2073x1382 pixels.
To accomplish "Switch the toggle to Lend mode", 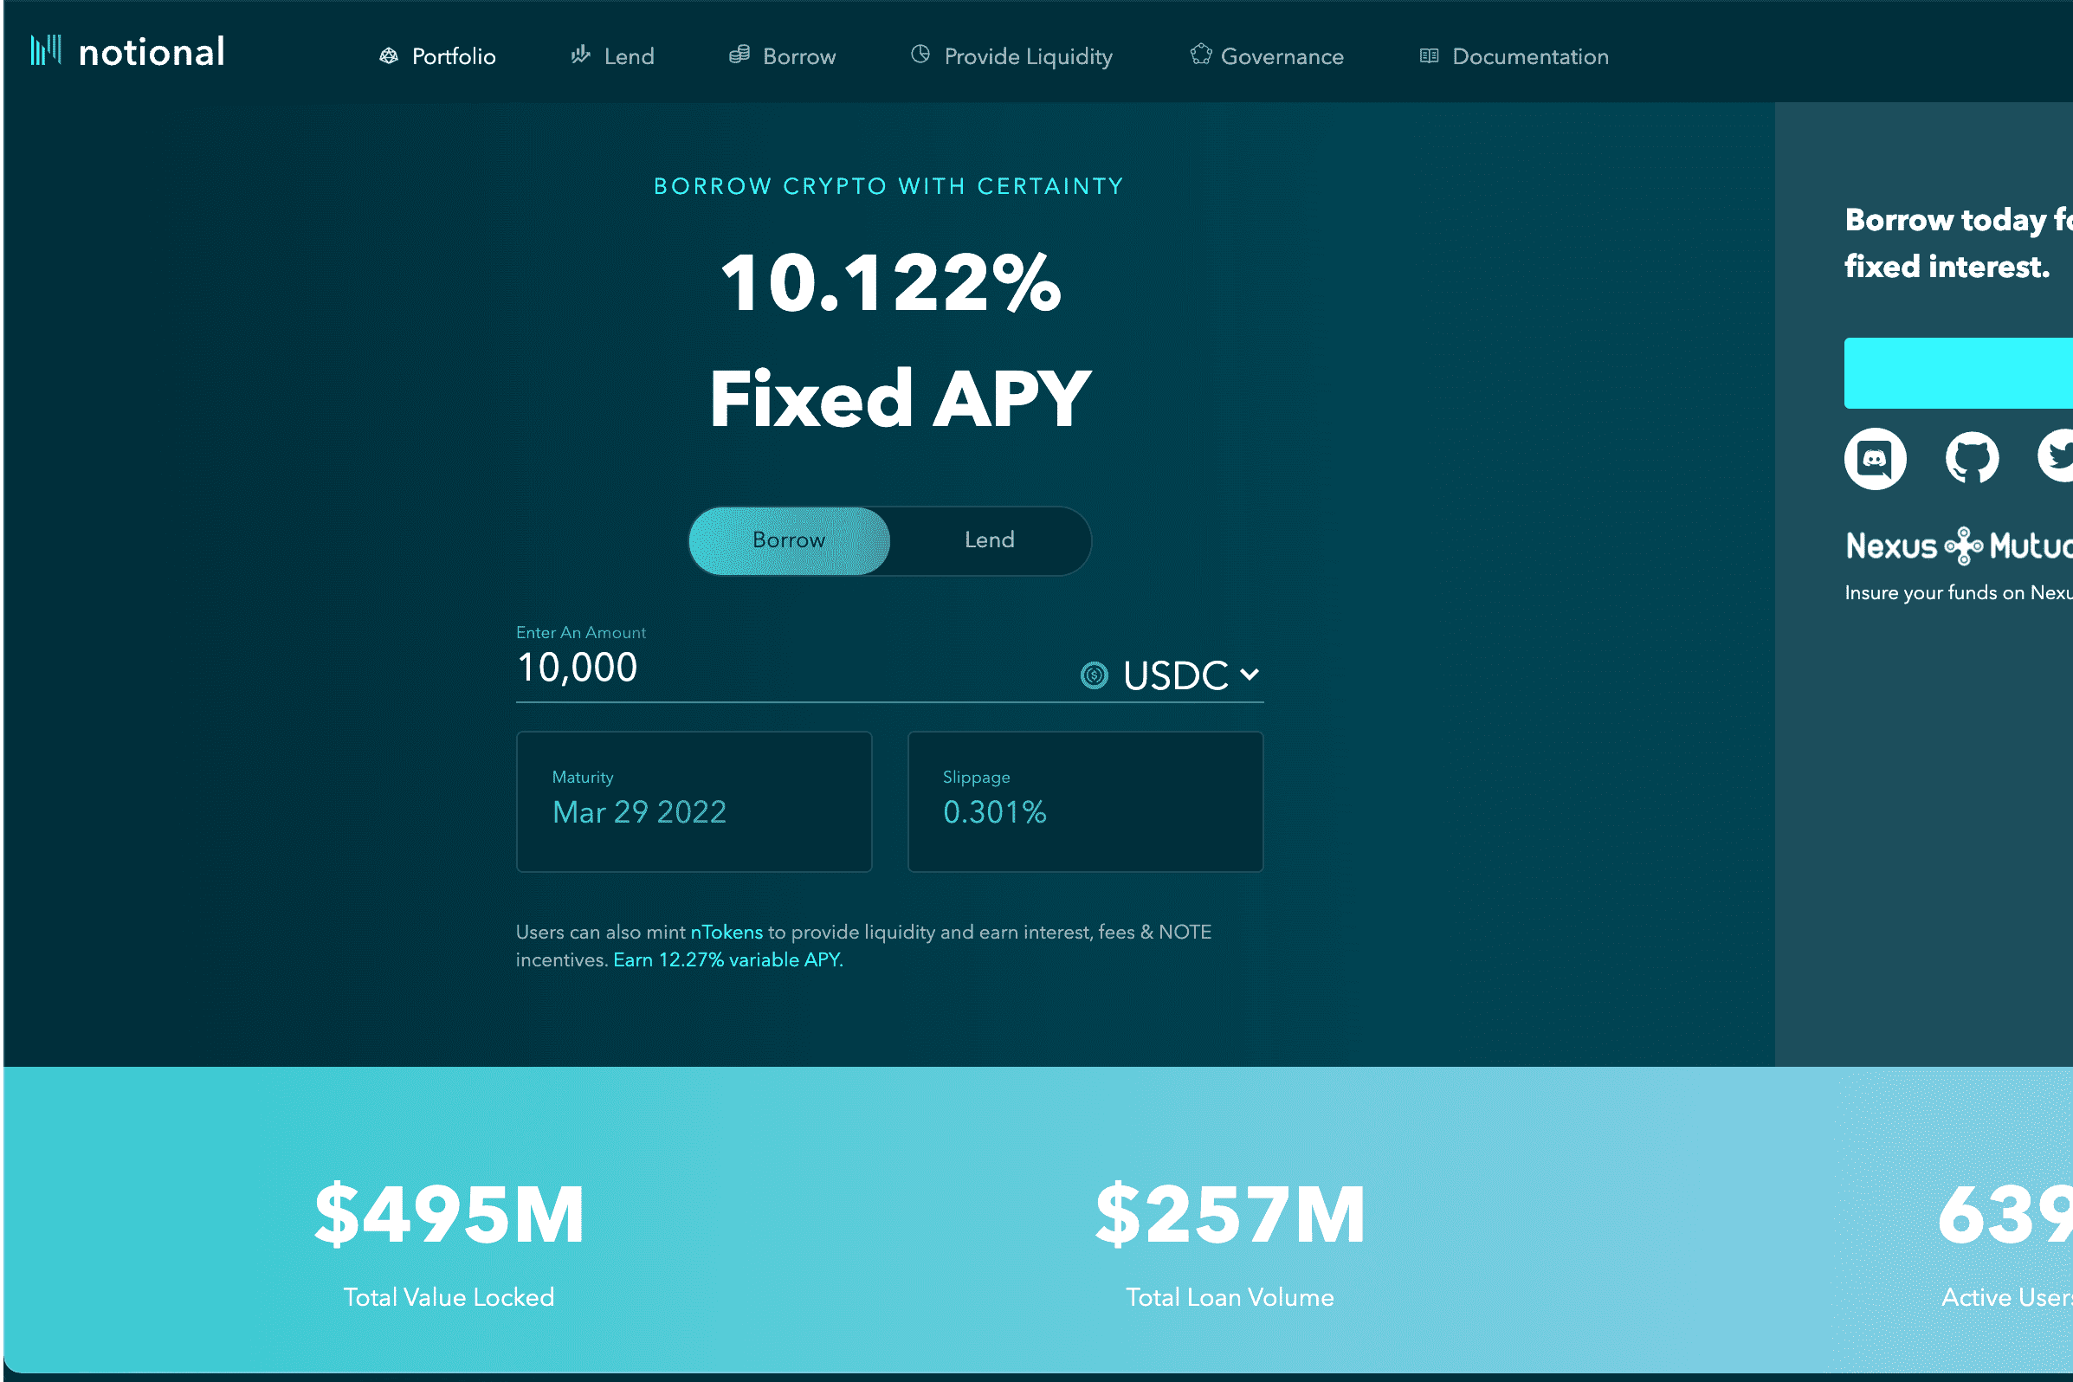I will pos(989,540).
